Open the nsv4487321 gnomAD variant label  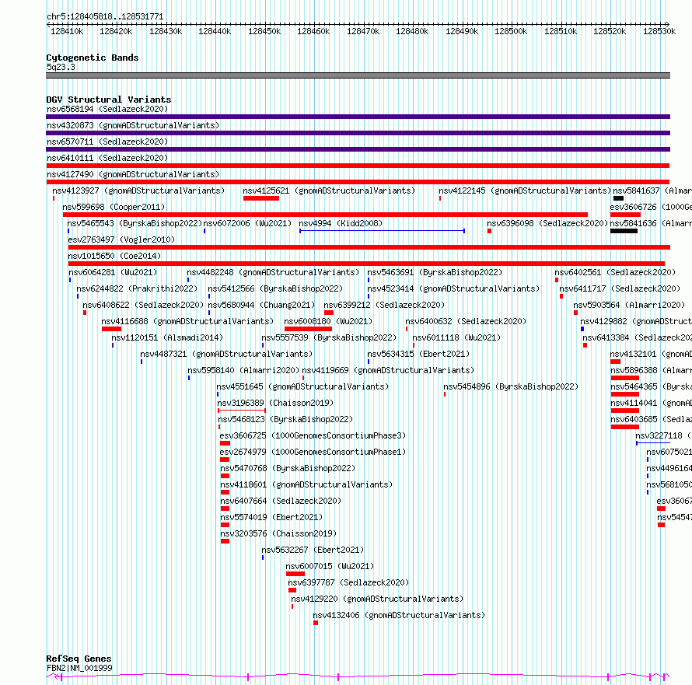[x=226, y=354]
